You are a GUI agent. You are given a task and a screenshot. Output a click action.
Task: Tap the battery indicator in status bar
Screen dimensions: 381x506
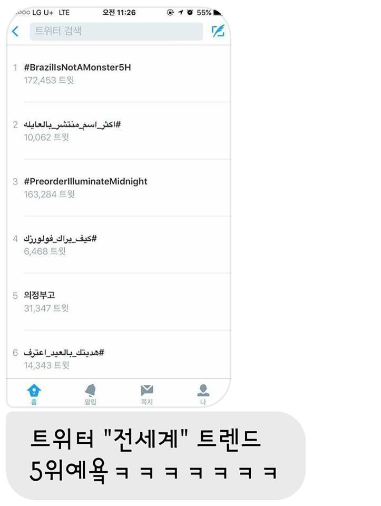coord(218,13)
